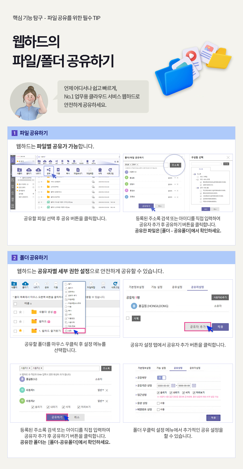Viewport: 243px width, 469px height.
Task: Click the 9999-99-99 end date field
Action: pos(184,386)
